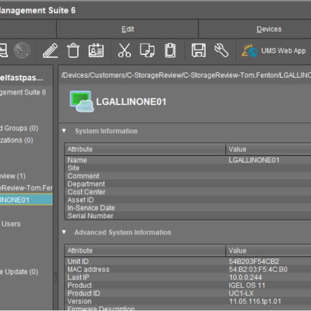Click the pencil edit icon

pos(51,51)
